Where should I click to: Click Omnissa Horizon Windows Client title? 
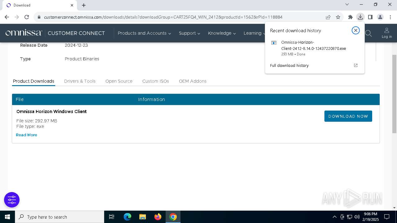click(51, 111)
